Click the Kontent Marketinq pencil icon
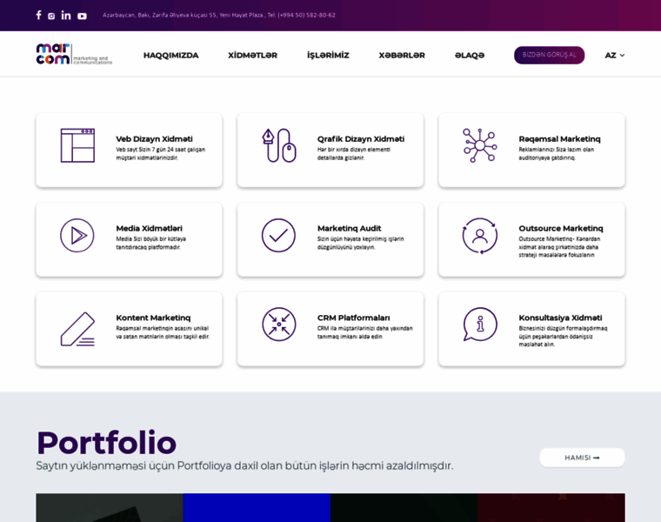661x522 pixels. [77, 330]
